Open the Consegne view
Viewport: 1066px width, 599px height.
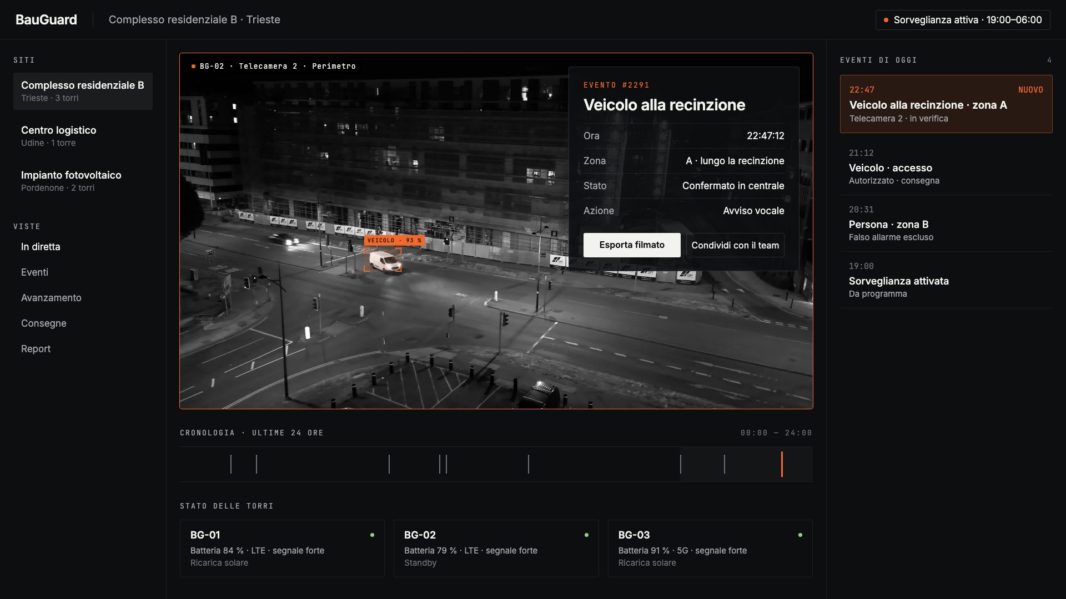click(x=43, y=323)
